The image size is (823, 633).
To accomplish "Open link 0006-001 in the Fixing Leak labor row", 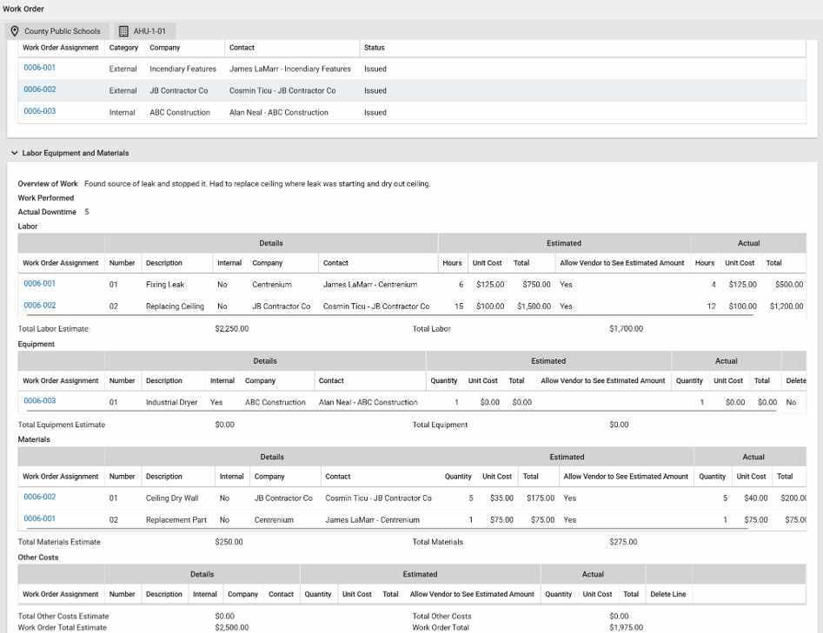I will [x=39, y=284].
